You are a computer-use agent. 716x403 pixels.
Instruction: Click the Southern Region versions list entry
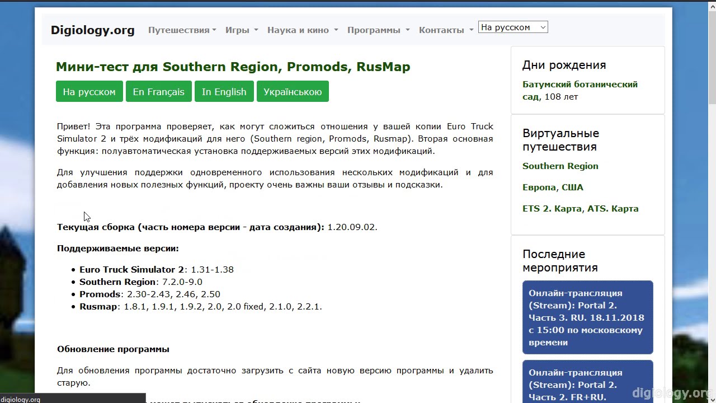click(141, 282)
